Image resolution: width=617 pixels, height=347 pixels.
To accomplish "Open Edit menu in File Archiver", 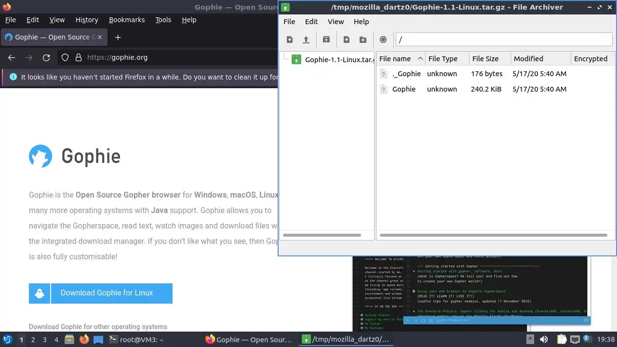I will point(311,22).
